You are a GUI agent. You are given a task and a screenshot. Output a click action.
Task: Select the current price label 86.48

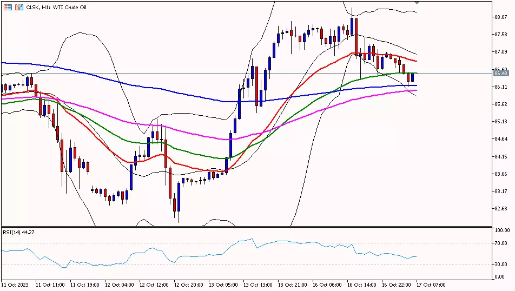501,73
